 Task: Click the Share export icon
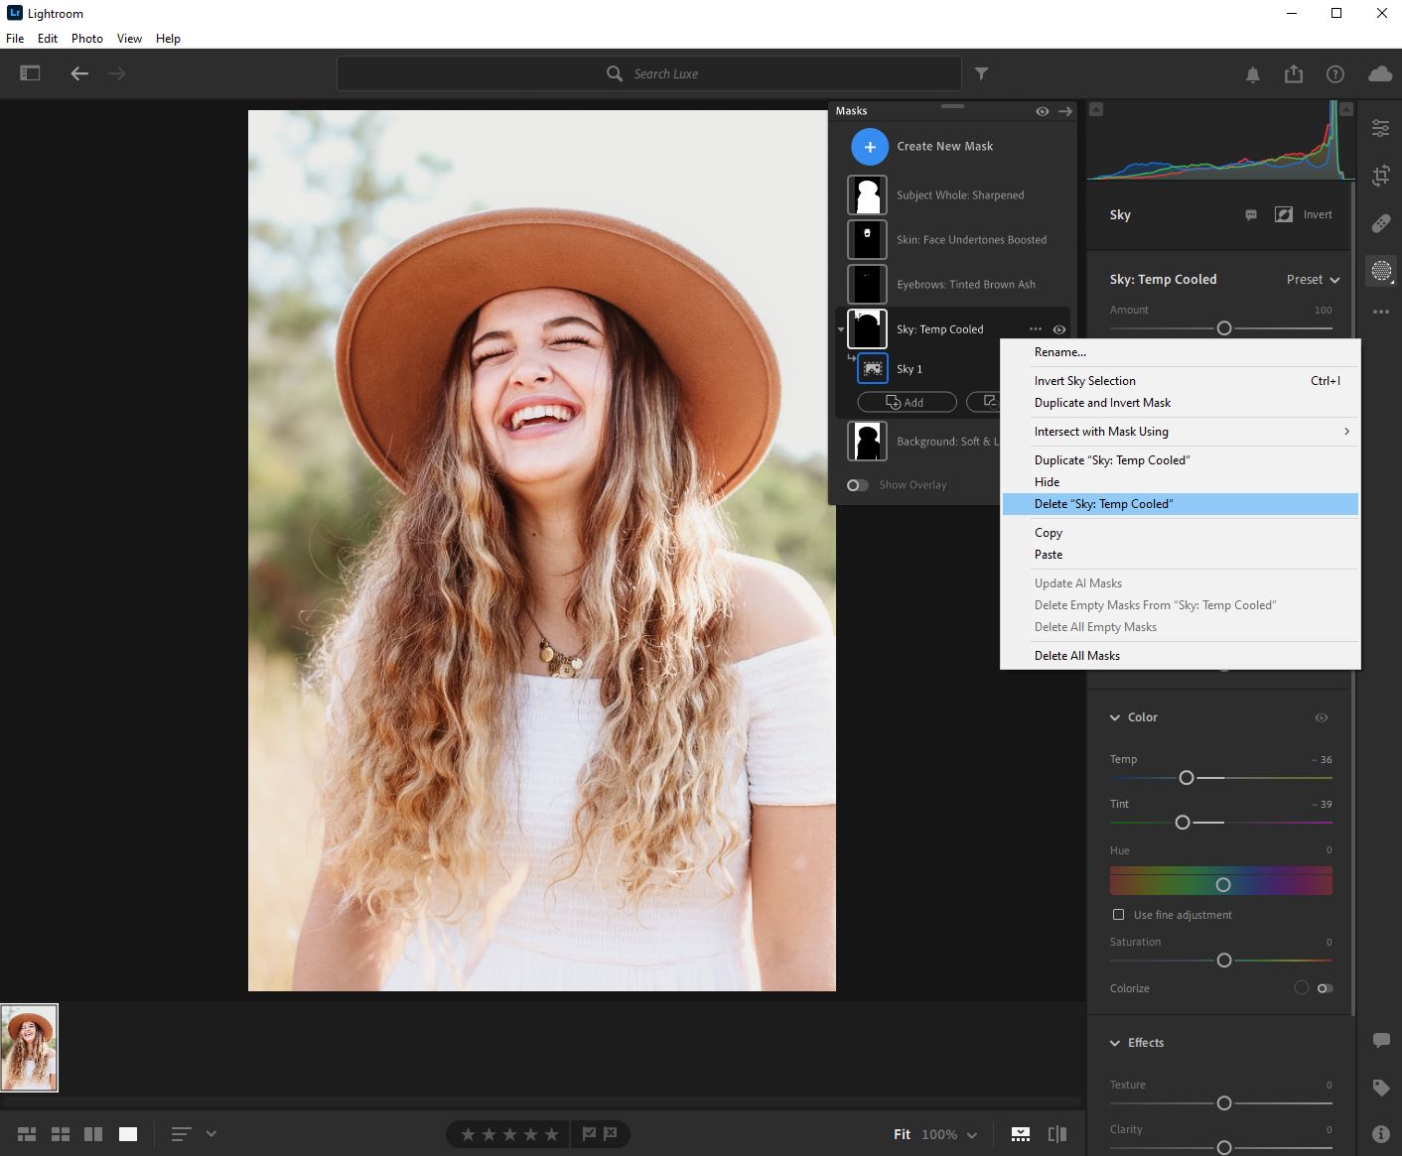click(1293, 74)
